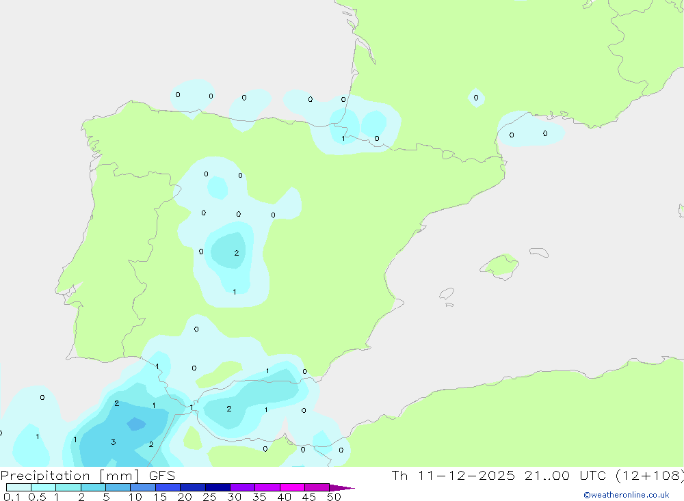Screen dimensions: 684x501
Task: Pick the 10–15 mm legend color swatch
Action: pyautogui.click(x=143, y=487)
